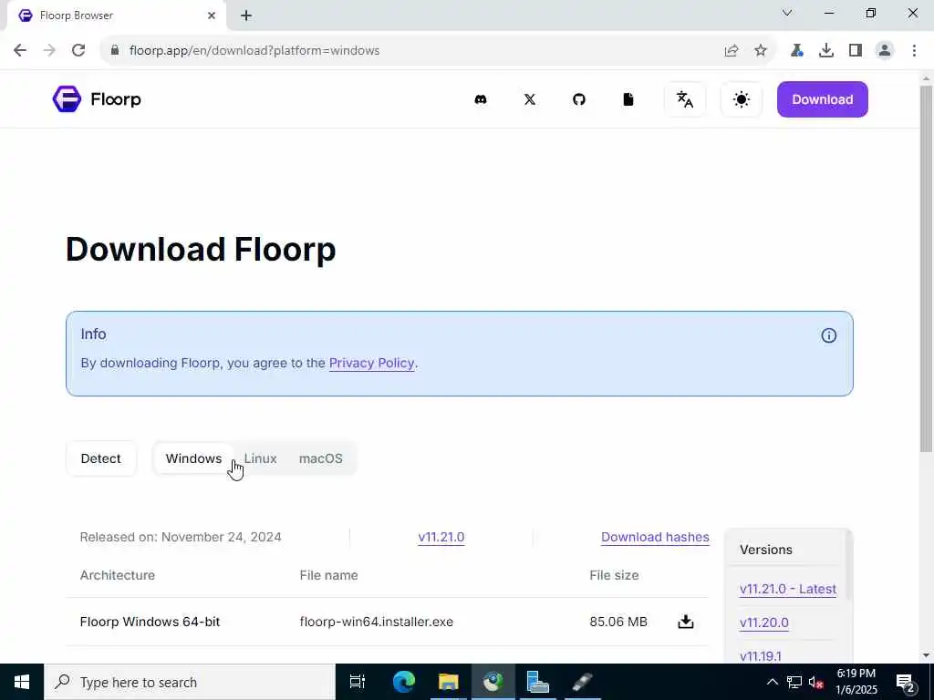Open the X (Twitter) icon link

[x=530, y=99]
